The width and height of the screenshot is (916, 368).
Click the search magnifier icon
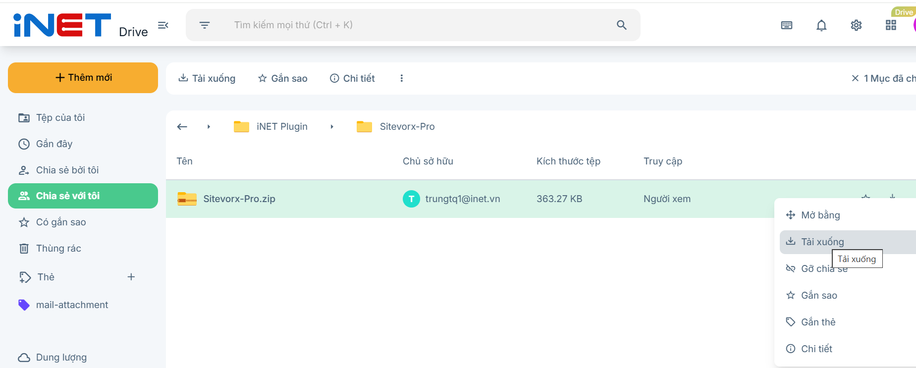coord(622,25)
